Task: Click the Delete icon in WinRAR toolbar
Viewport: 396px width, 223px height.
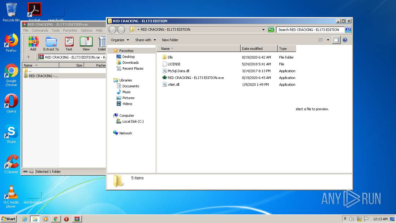Action: (102, 43)
